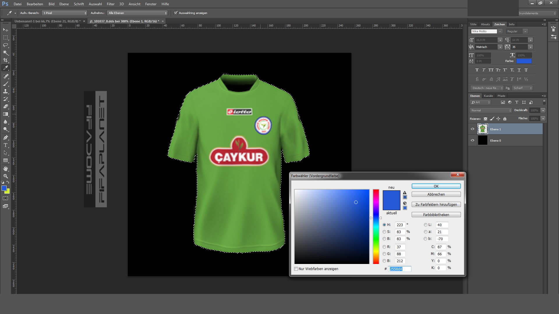Select the Eyedropper tool in toolbar
This screenshot has height=314, width=559.
(x=6, y=68)
